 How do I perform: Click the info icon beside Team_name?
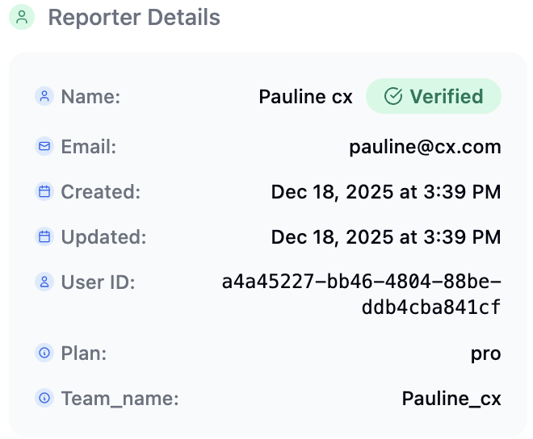(x=44, y=399)
